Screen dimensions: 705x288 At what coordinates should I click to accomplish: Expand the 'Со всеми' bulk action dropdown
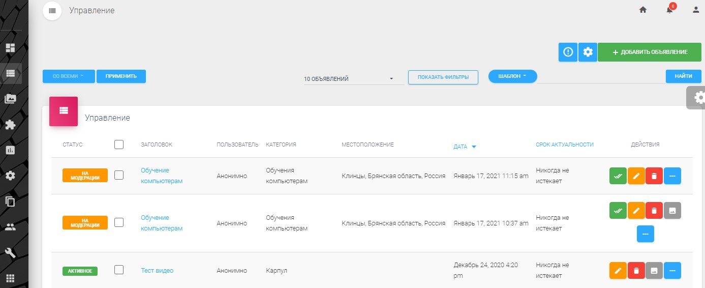[69, 76]
